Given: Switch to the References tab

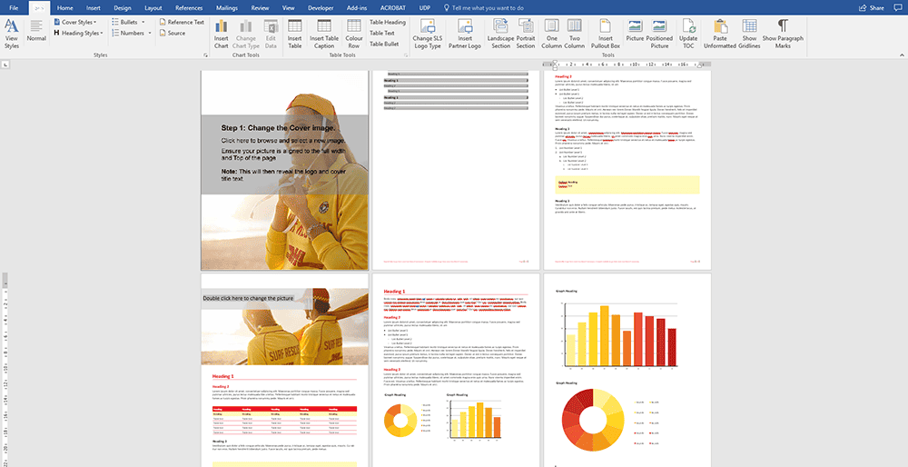Looking at the screenshot, I should pyautogui.click(x=190, y=8).
